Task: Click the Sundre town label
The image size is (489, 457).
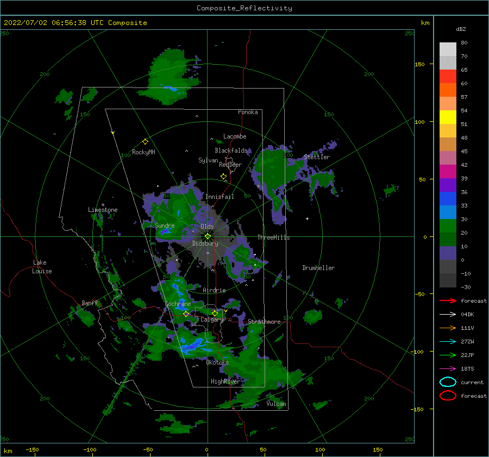Action: (x=165, y=225)
